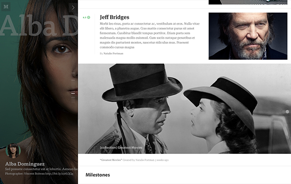The height and width of the screenshot is (184, 291).
Task: Click the Jeff Bridges article excerpt paragraph
Action: [x=149, y=35]
